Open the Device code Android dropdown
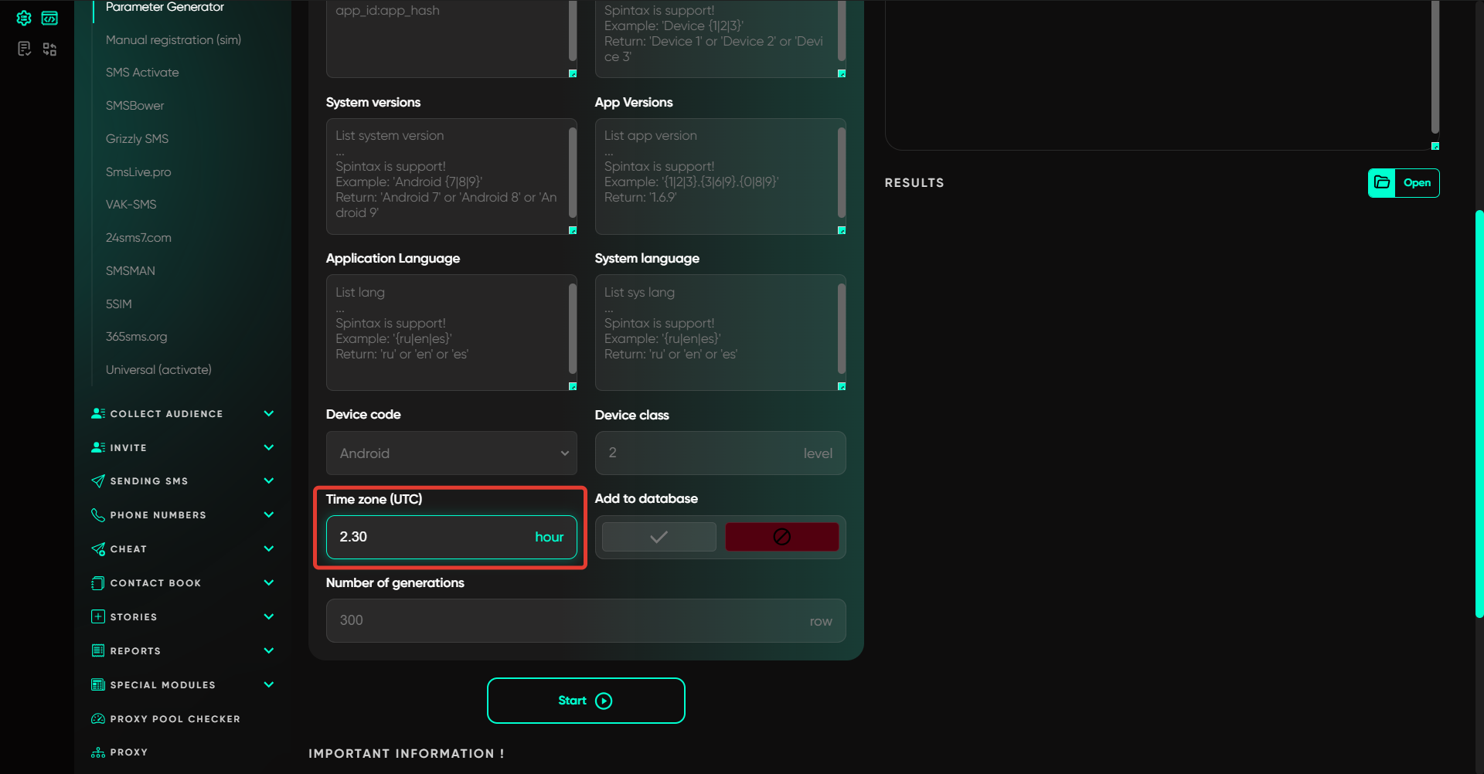 click(x=451, y=453)
